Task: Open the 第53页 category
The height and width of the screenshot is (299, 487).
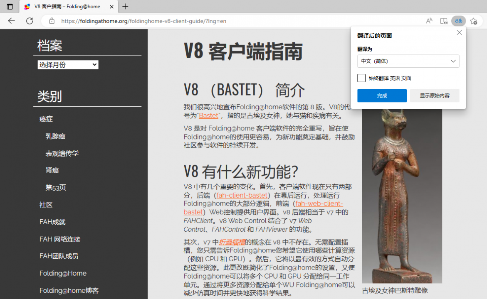Action: point(56,188)
